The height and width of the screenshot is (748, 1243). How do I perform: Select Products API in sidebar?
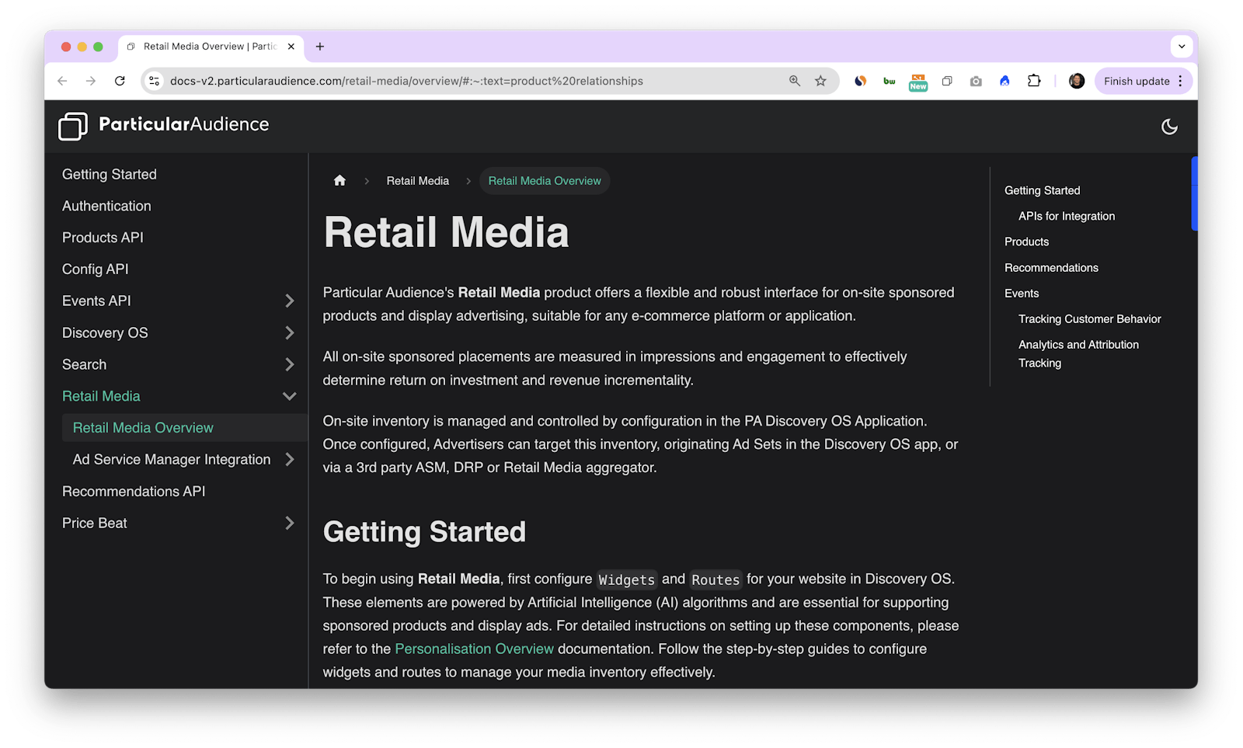pyautogui.click(x=103, y=238)
